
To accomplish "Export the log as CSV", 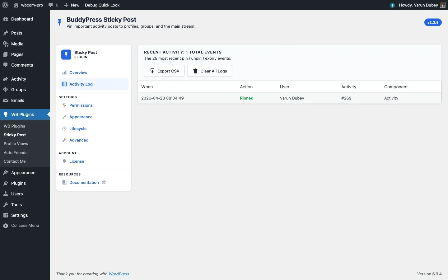I will point(164,71).
